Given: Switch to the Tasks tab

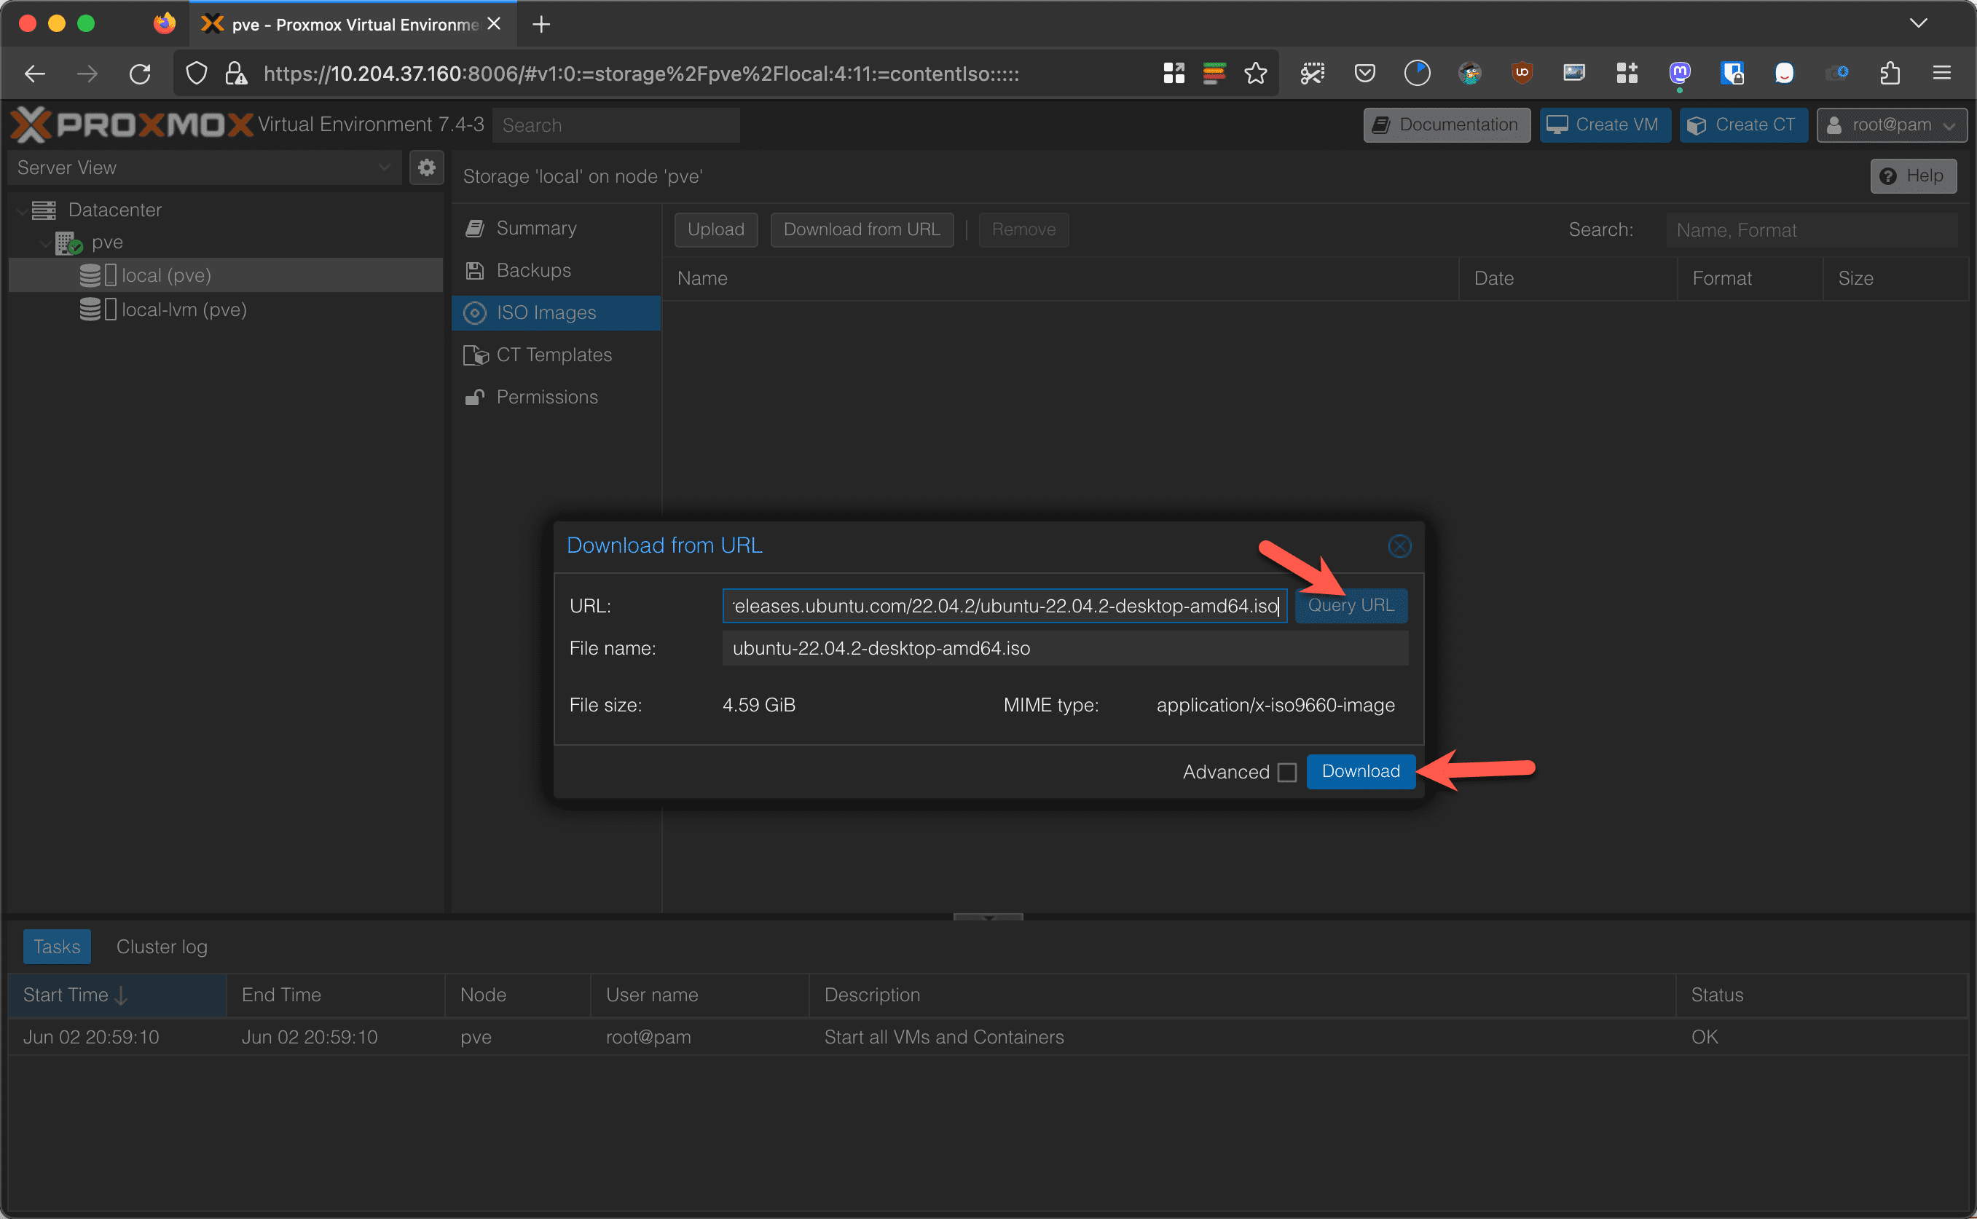Looking at the screenshot, I should (56, 947).
